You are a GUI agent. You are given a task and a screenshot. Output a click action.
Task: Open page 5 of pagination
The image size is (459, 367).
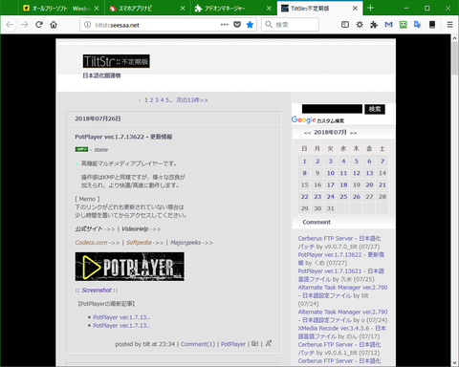tap(167, 100)
